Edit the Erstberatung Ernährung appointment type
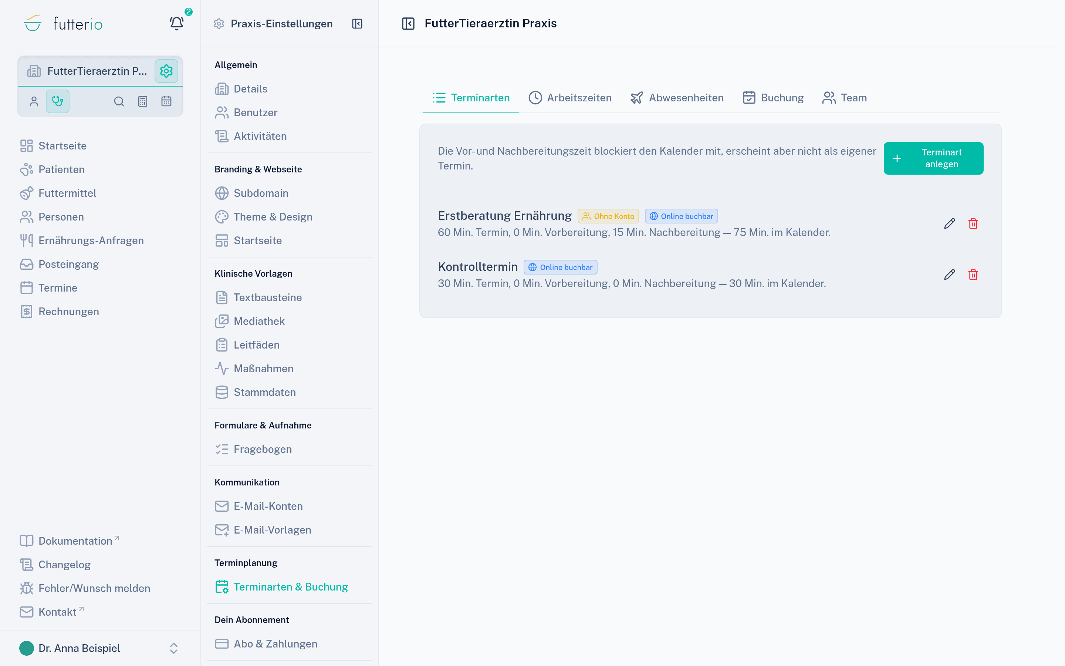 coord(949,224)
